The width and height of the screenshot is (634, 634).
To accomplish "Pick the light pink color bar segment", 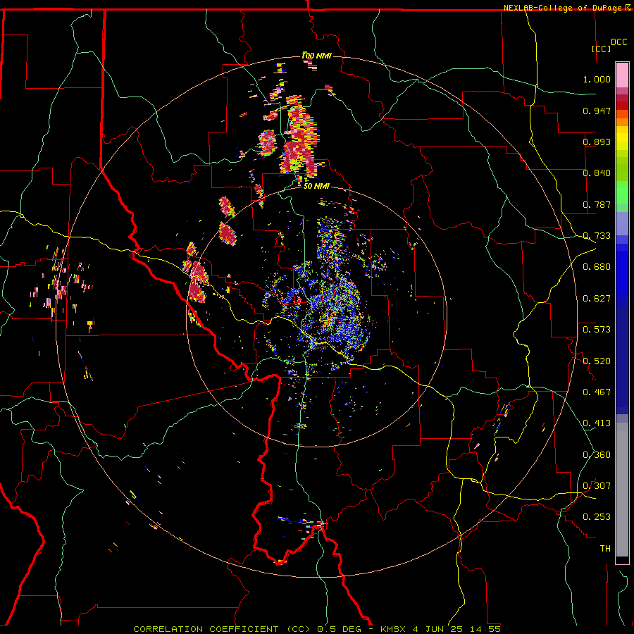I will coord(622,75).
